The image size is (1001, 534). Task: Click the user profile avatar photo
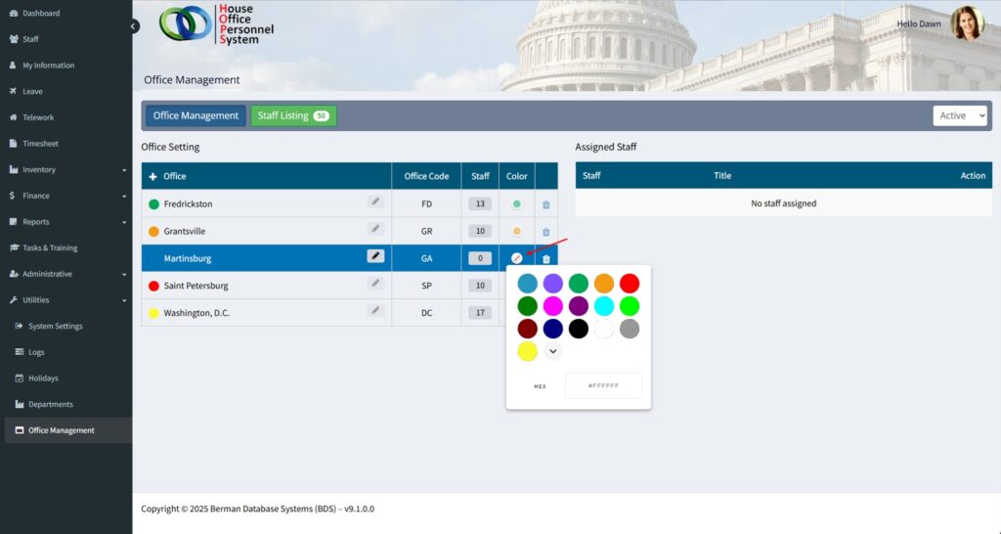pyautogui.click(x=966, y=23)
